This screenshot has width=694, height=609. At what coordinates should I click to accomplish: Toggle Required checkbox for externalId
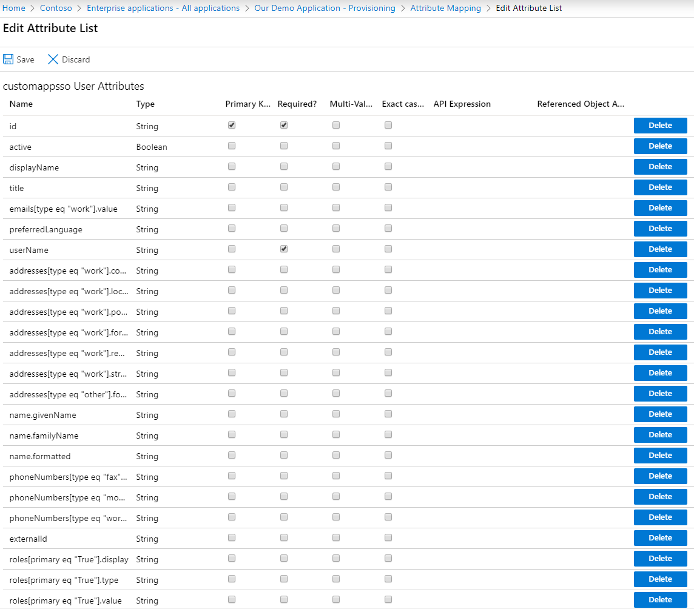point(284,538)
